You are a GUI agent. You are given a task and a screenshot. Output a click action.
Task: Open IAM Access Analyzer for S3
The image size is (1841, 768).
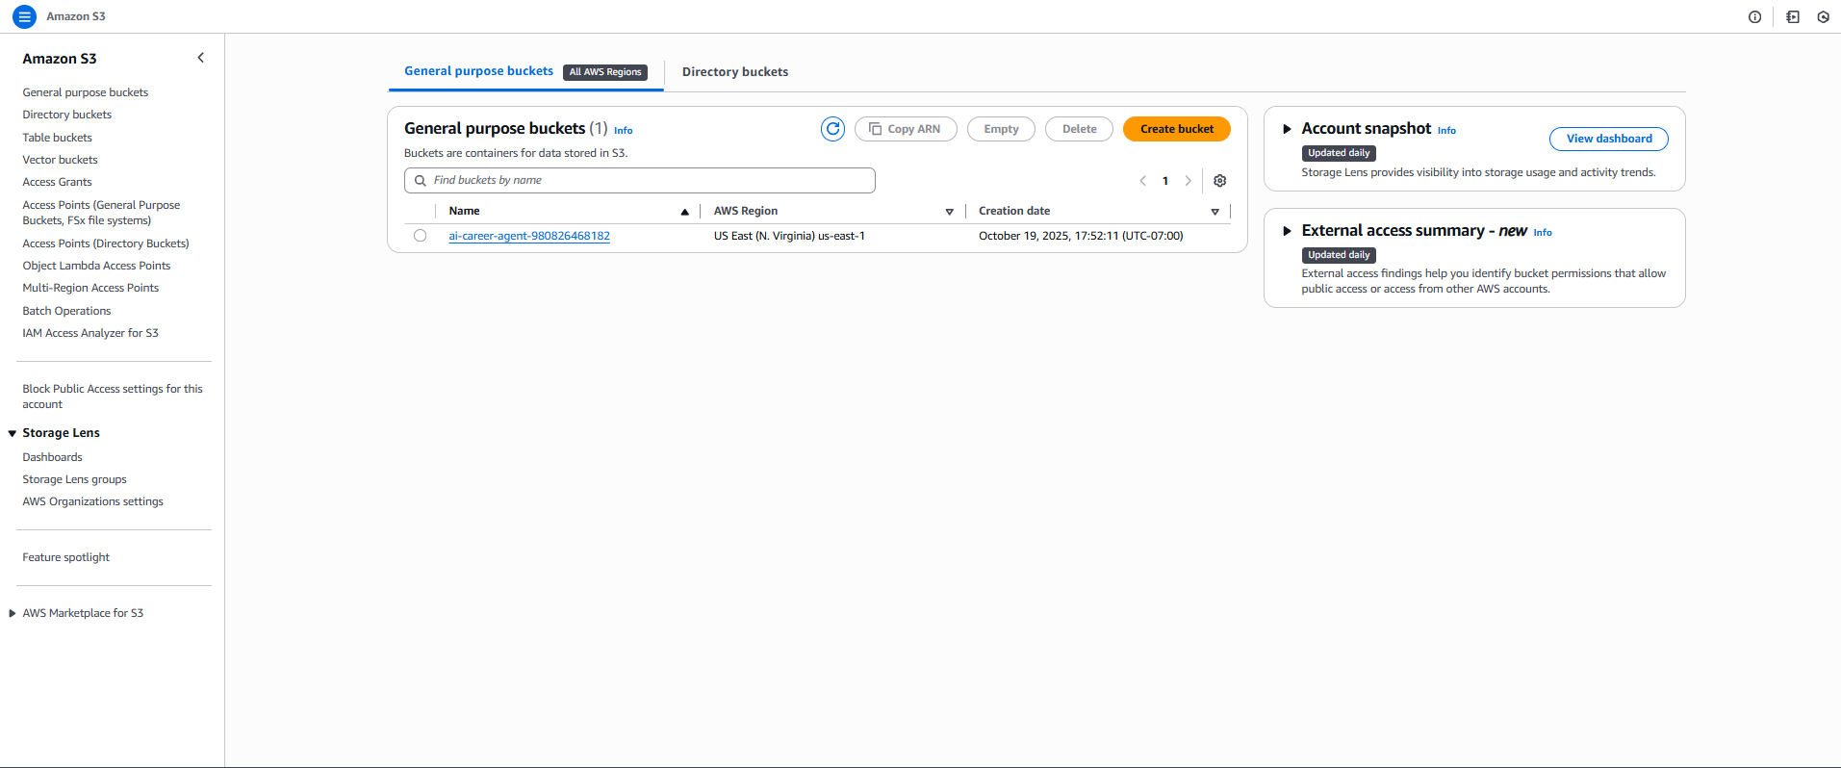pos(90,333)
